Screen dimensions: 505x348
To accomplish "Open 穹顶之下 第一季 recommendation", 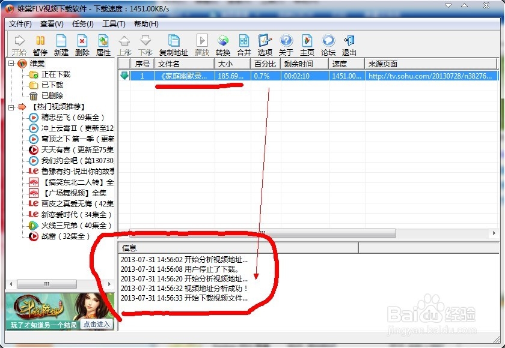I will pos(78,139).
